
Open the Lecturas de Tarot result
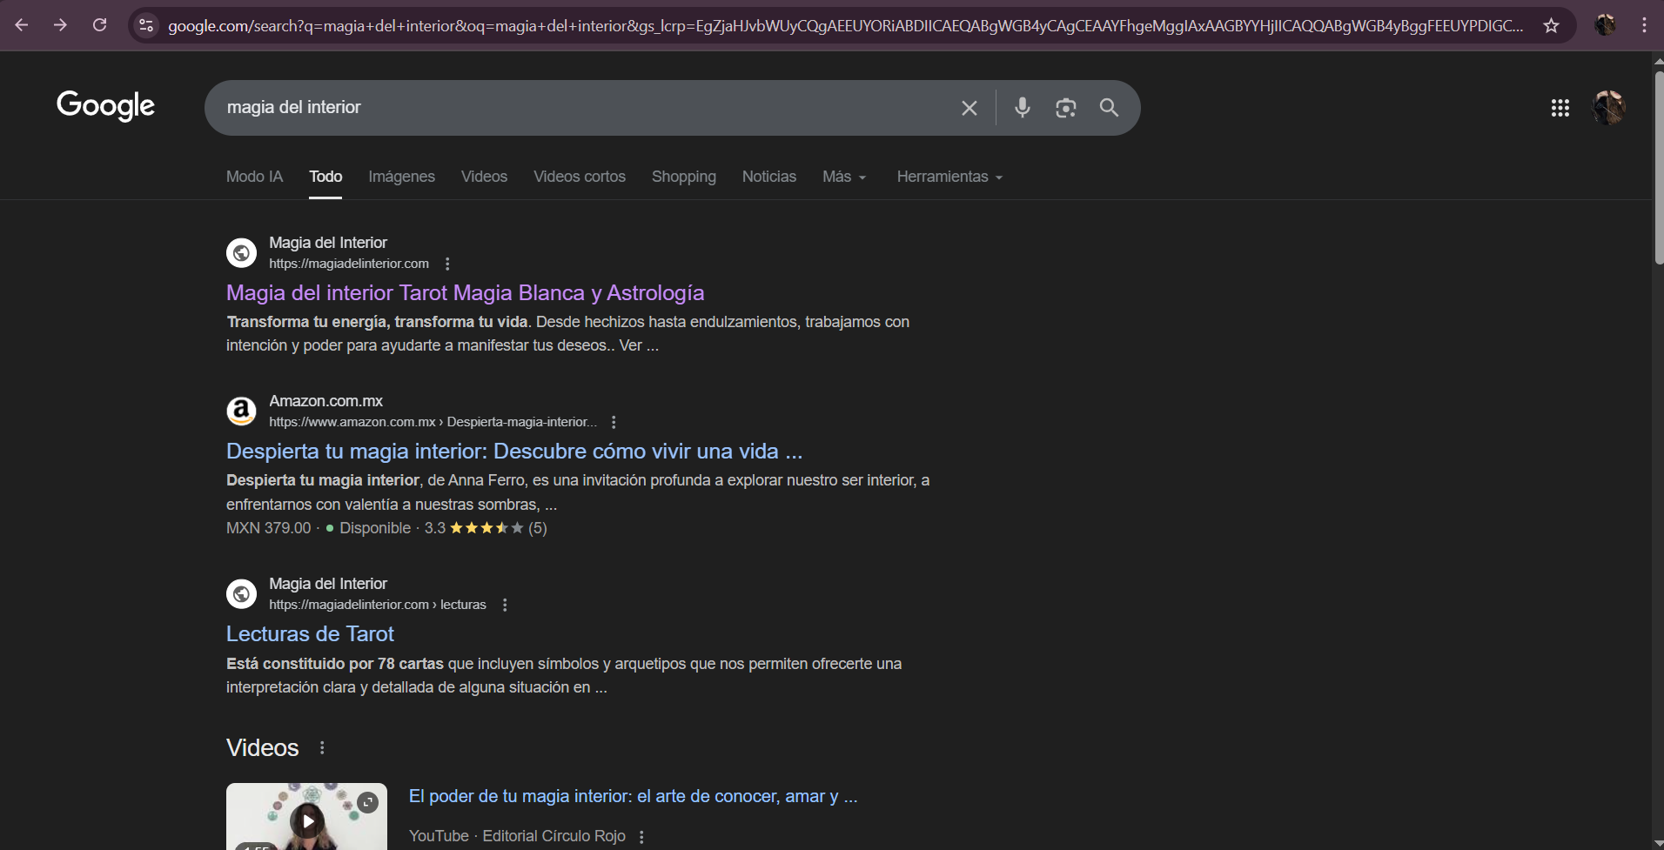[310, 633]
